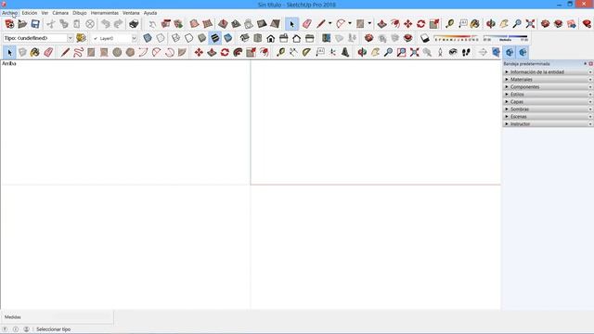Screen dimensions: 594x334
Task: Open the Herramientas menu
Action: click(105, 13)
